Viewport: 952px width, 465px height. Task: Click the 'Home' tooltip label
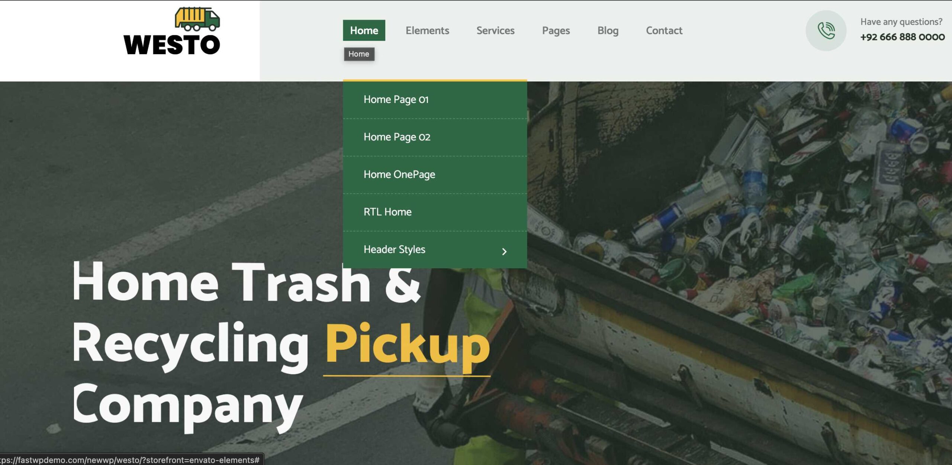pyautogui.click(x=359, y=54)
